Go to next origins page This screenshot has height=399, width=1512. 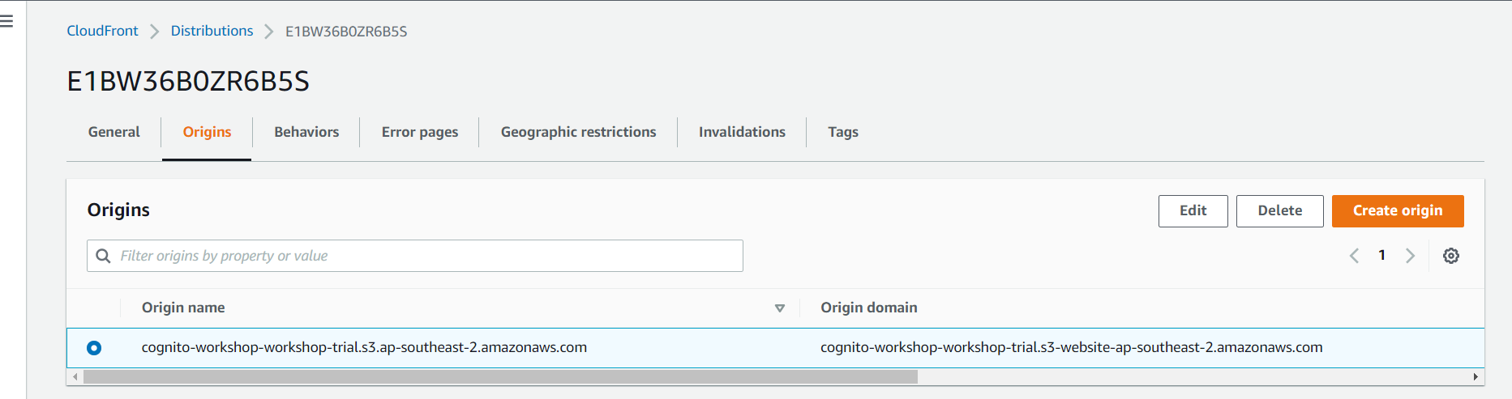coord(1410,256)
